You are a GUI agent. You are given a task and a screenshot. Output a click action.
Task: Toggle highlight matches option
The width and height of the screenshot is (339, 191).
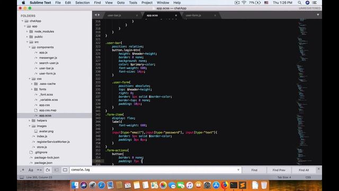coord(65,170)
